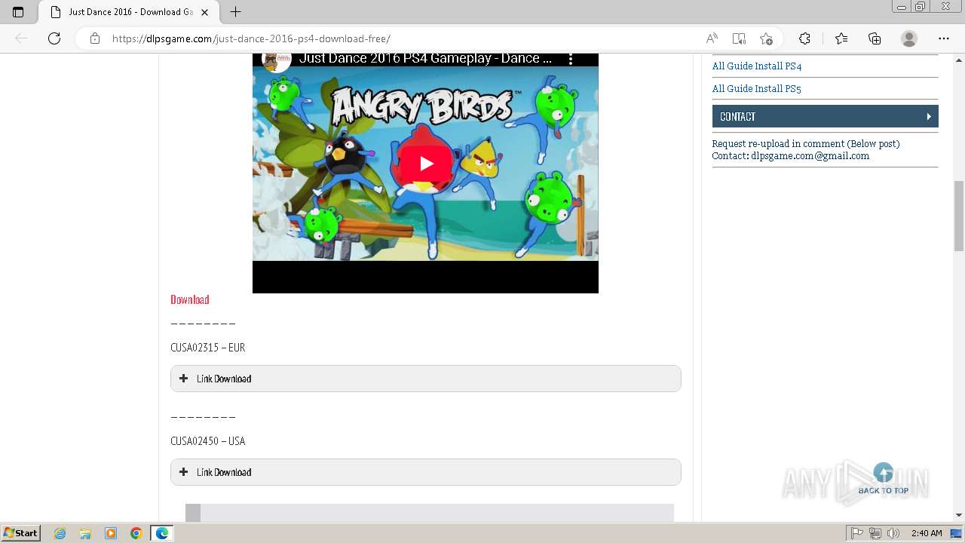Open the volume speaker tray icon
Image resolution: width=965 pixels, height=543 pixels.
pos(893,533)
